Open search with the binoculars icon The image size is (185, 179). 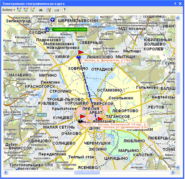click(40, 10)
